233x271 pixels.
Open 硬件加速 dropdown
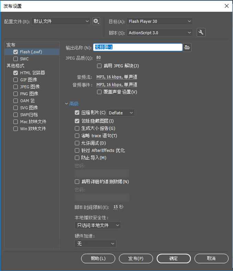[x=95, y=244]
